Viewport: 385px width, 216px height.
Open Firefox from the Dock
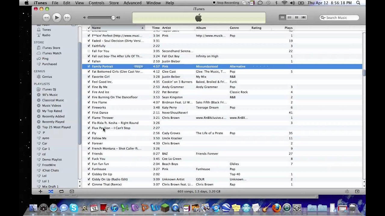click(x=276, y=208)
